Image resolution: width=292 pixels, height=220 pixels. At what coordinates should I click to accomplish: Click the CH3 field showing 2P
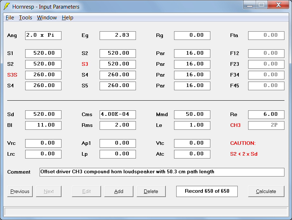pos(266,125)
